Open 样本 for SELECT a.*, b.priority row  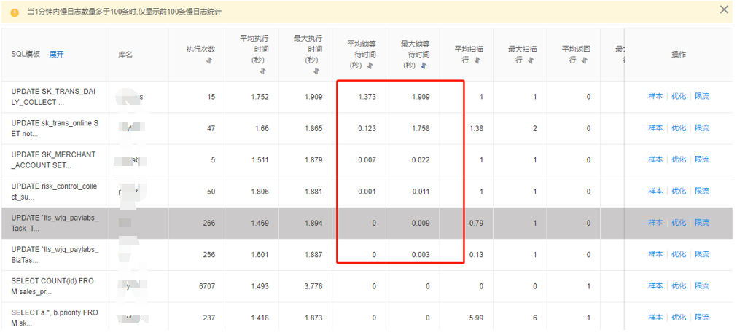point(655,317)
